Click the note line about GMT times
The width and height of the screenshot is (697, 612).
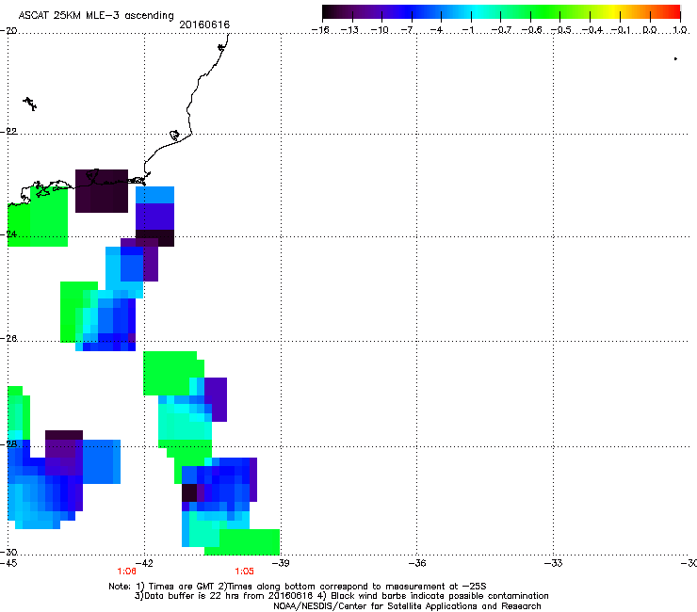coord(298,587)
